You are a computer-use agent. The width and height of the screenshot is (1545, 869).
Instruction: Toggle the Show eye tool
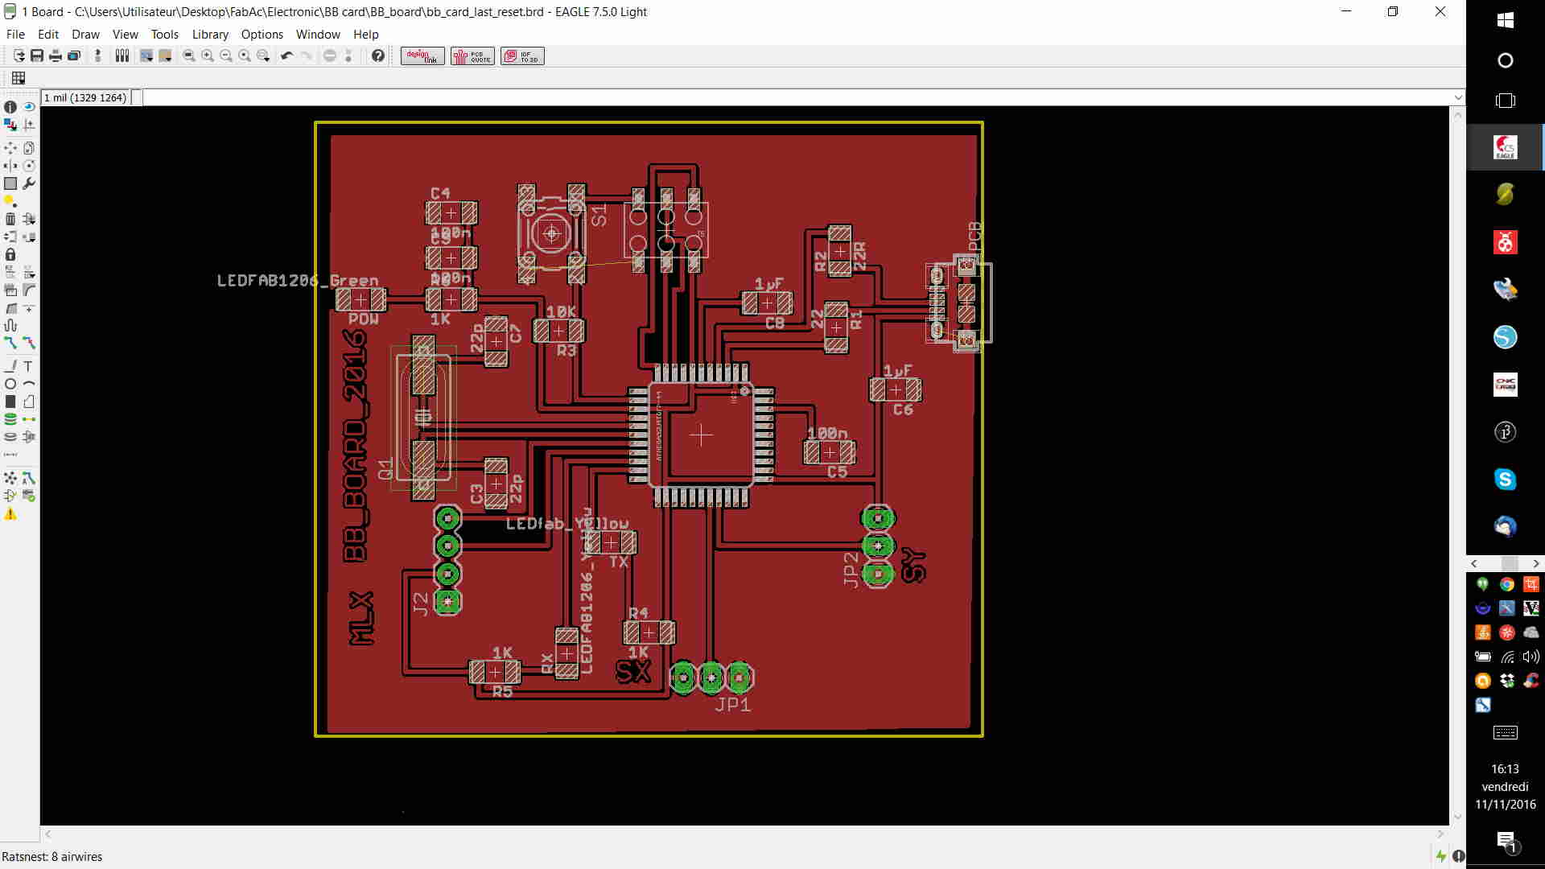pyautogui.click(x=29, y=107)
